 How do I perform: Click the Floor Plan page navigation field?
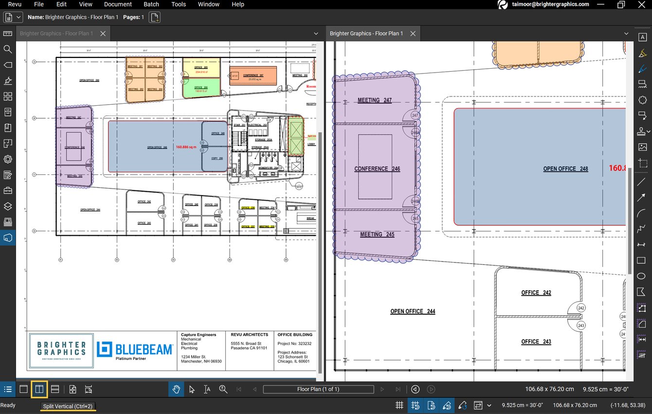click(x=318, y=389)
